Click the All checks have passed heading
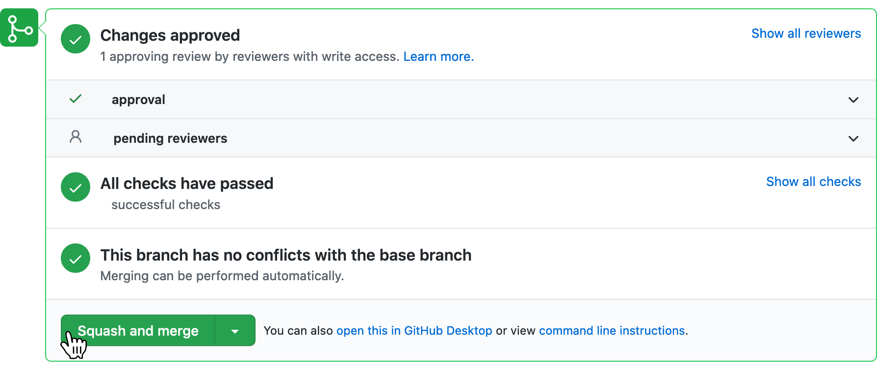This screenshot has width=877, height=371. click(x=186, y=184)
